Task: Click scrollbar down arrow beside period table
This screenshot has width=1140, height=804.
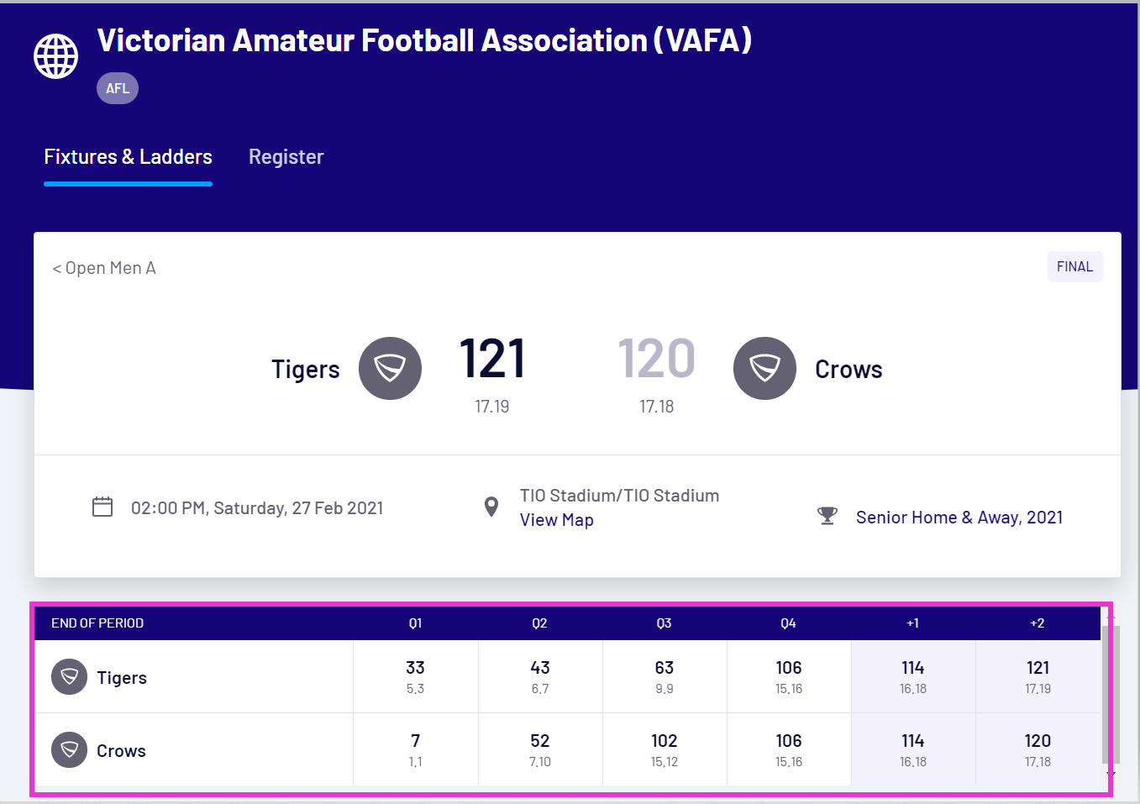Action: 1111,774
